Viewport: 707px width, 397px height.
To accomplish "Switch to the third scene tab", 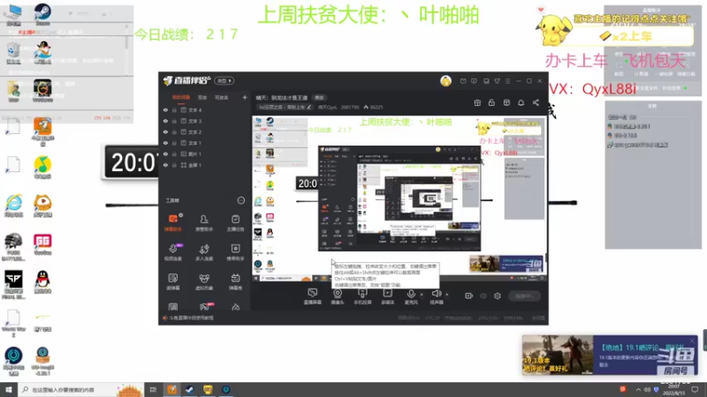I will [x=222, y=97].
